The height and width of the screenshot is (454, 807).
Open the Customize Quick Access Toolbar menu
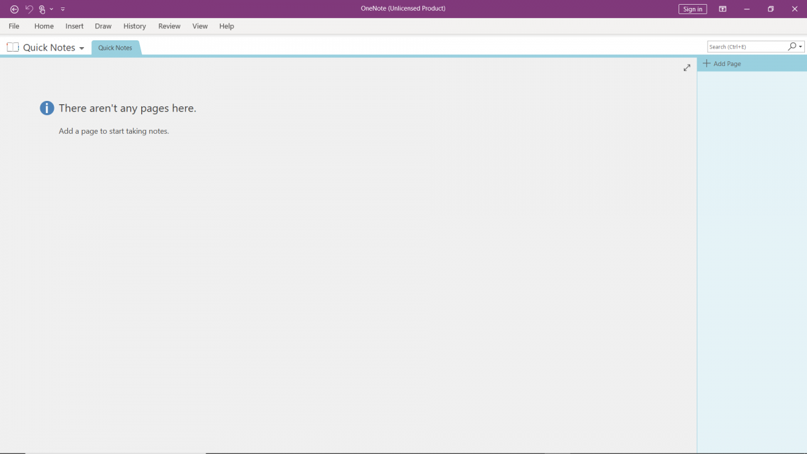click(x=63, y=9)
